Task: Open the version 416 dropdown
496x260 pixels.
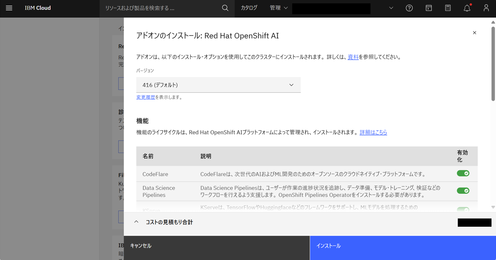Action: [x=218, y=85]
